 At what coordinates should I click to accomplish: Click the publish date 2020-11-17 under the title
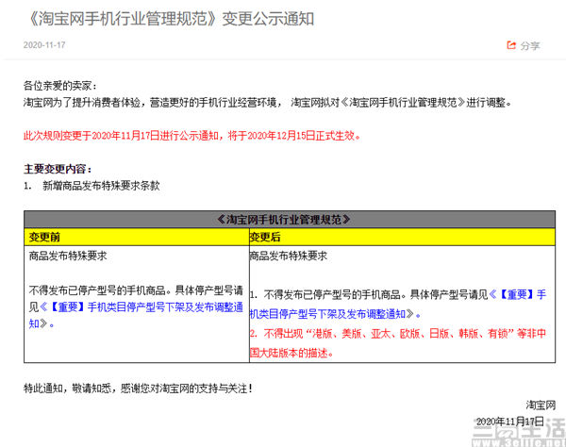pos(44,45)
